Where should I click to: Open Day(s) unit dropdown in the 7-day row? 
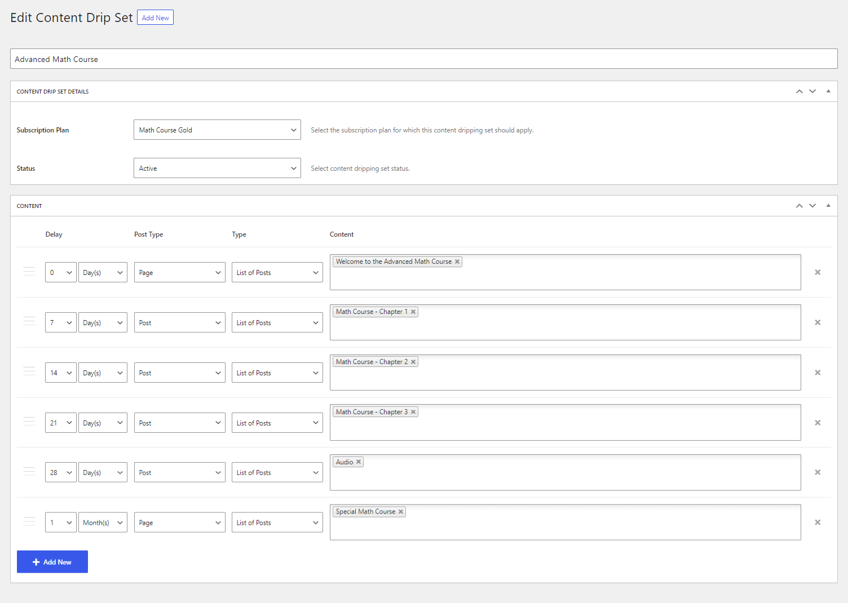pyautogui.click(x=103, y=322)
